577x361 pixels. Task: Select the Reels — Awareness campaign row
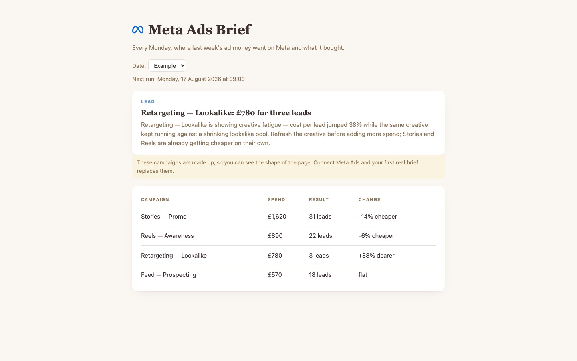288,236
